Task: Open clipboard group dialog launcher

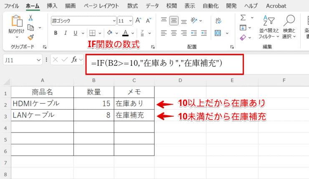Action: (45, 47)
